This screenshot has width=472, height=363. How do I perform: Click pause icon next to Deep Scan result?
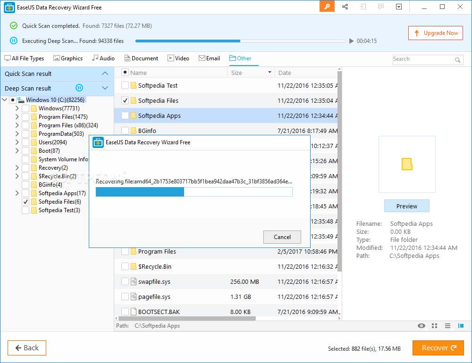coord(79,88)
